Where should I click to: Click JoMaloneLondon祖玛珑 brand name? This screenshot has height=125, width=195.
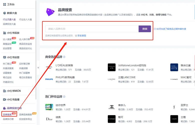point(132,65)
